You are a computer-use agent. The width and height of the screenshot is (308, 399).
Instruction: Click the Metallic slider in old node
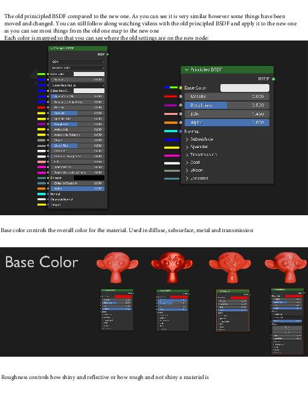click(77, 108)
